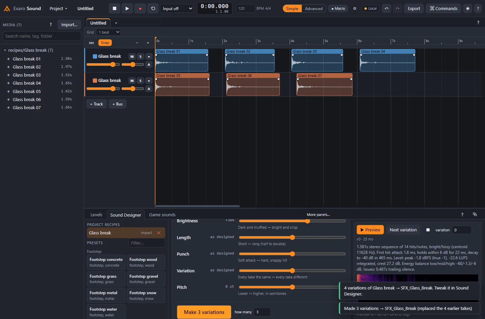Zoom in the timeline with the plus icon
This screenshot has height=319, width=485.
[148, 43]
